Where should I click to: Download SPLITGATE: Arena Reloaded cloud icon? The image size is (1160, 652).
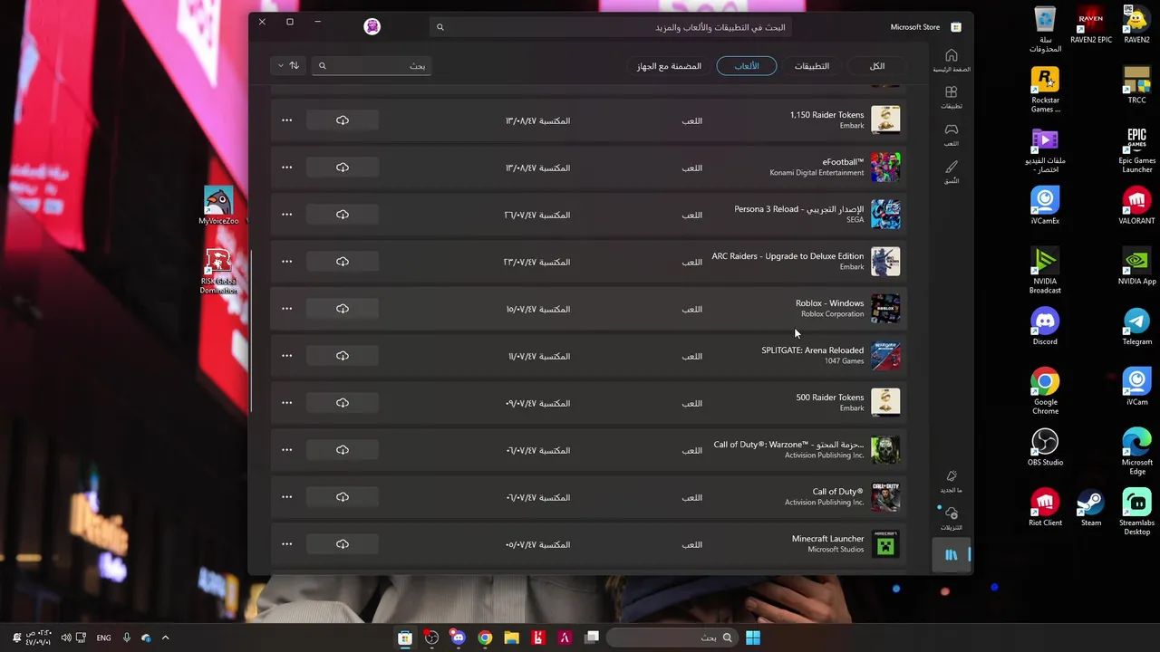click(x=343, y=356)
